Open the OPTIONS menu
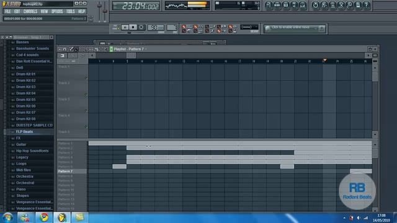397x223 pixels. pos(57,12)
